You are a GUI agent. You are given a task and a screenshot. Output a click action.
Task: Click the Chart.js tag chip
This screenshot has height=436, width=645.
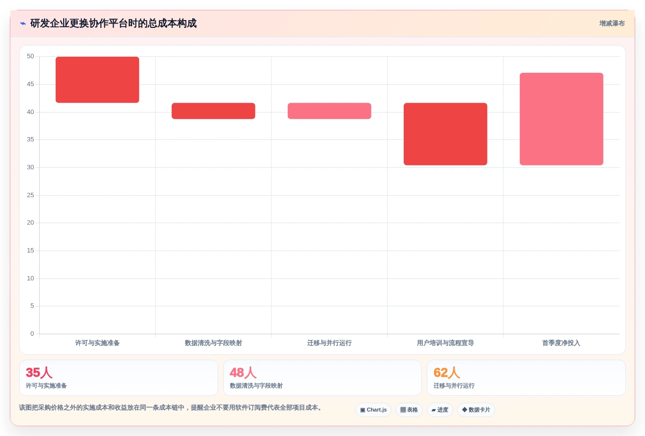point(373,410)
